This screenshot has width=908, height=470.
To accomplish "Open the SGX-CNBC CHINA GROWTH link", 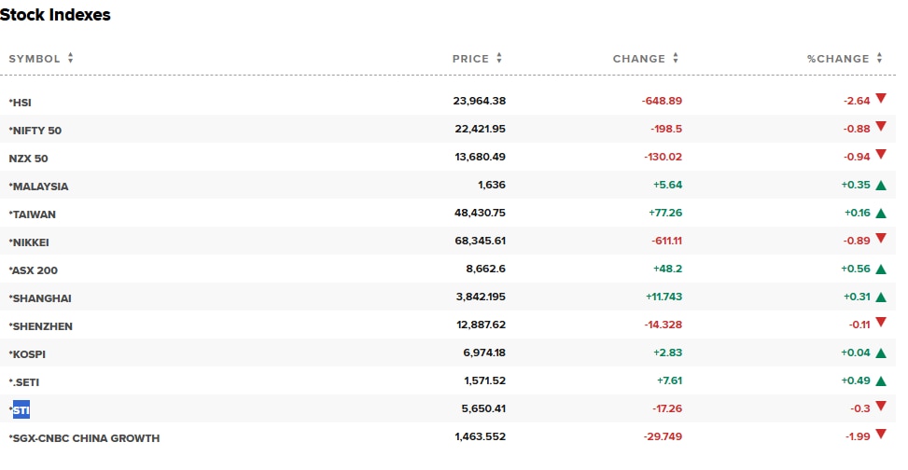I will click(x=85, y=438).
